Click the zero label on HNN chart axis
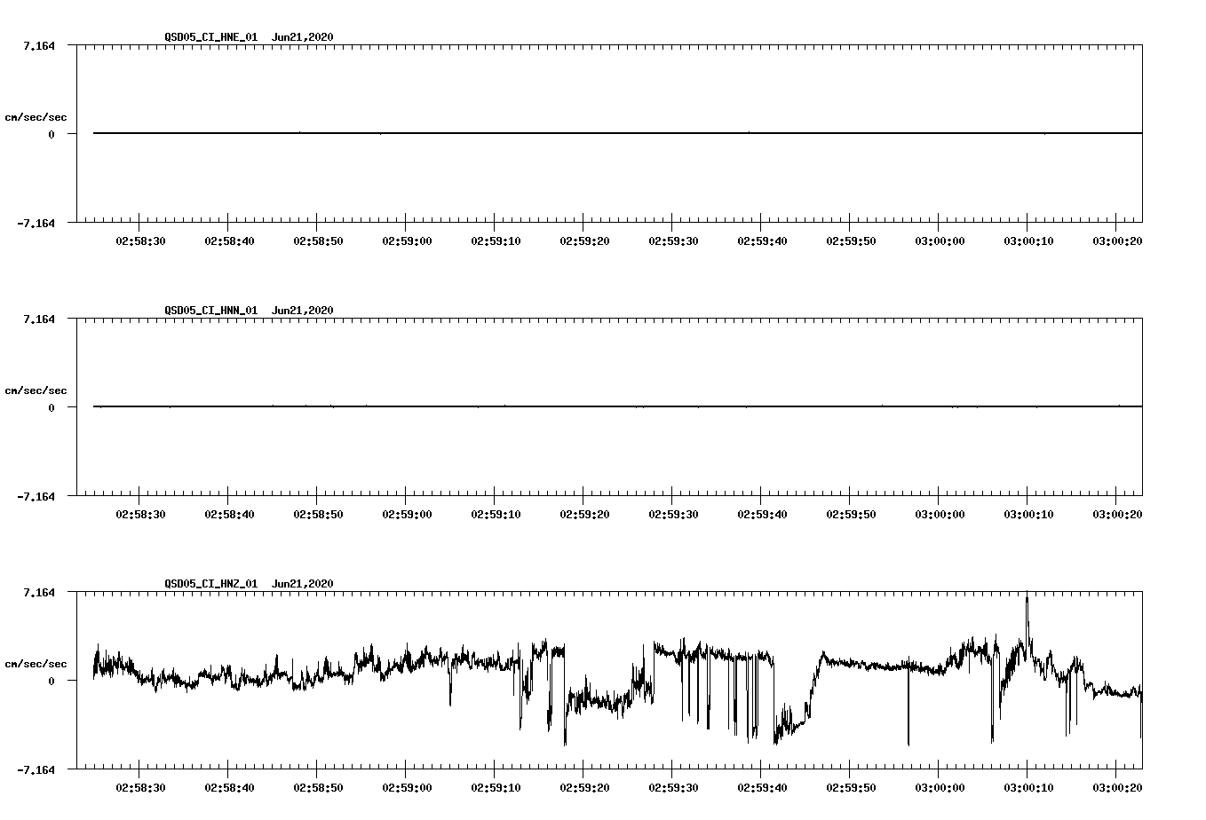This screenshot has width=1206, height=820. point(52,407)
